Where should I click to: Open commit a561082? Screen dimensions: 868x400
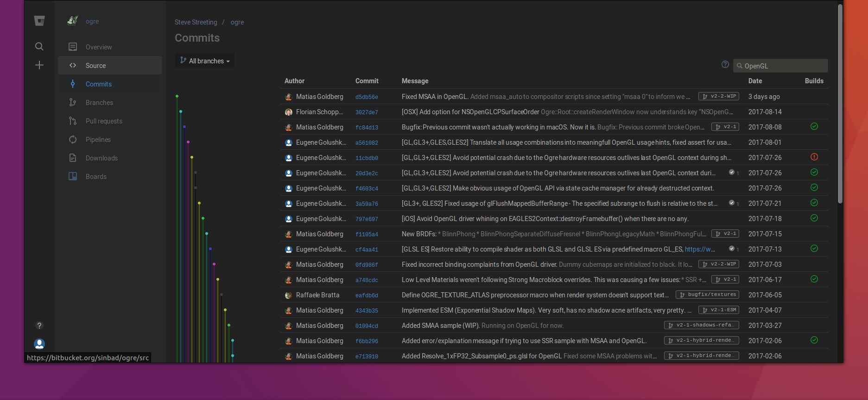[x=367, y=143]
